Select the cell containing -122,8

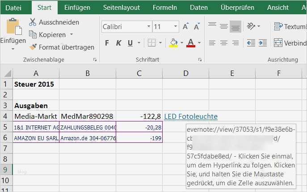point(139,116)
